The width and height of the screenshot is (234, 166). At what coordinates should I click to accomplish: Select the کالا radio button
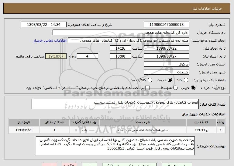click(x=186, y=80)
